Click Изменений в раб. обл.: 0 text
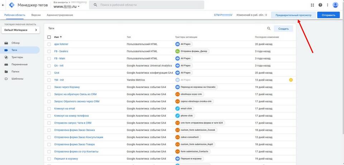The width and height of the screenshot is (344, 165). (x=252, y=15)
